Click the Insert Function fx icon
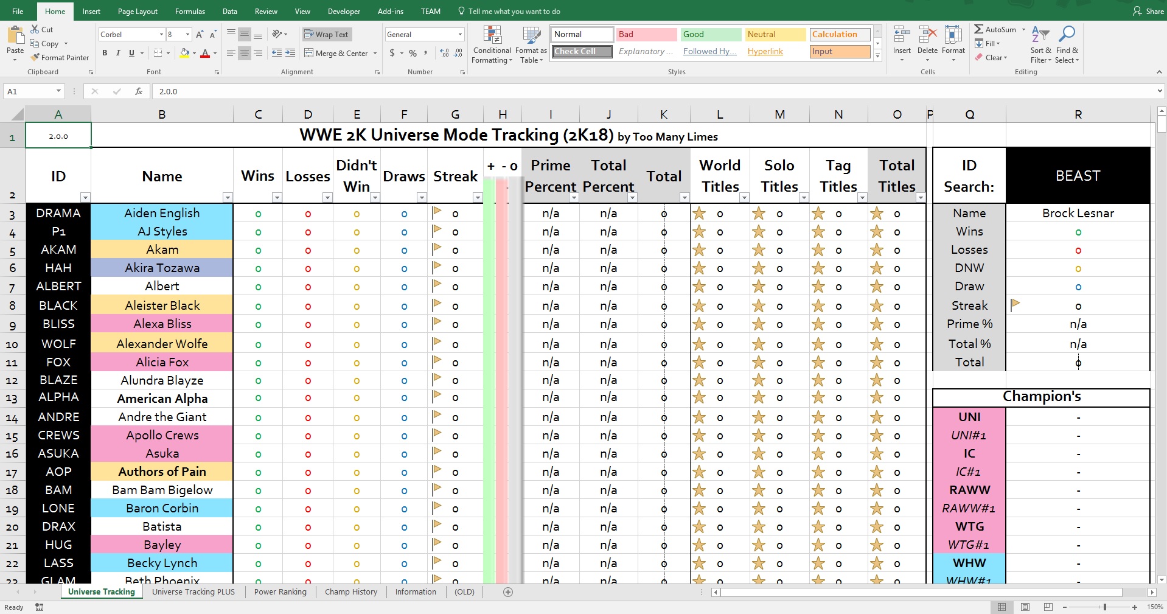The height and width of the screenshot is (614, 1167). [x=139, y=91]
